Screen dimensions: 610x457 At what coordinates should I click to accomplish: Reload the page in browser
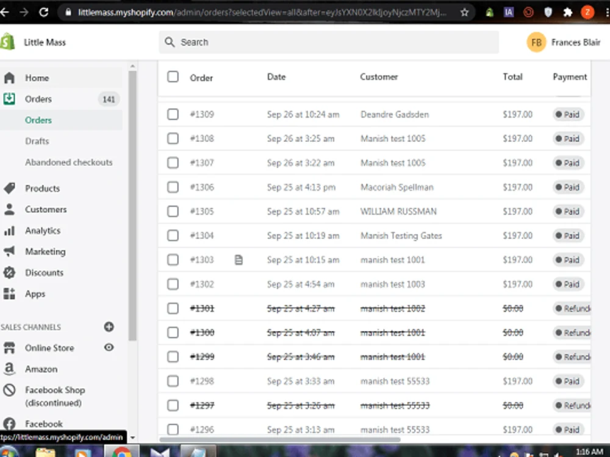tap(43, 12)
